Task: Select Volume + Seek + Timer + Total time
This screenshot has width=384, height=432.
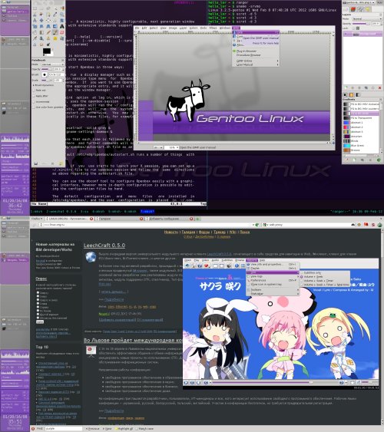Action: click(326, 285)
